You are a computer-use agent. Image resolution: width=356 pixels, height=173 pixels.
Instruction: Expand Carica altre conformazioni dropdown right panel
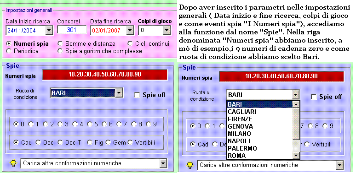coord(339,165)
